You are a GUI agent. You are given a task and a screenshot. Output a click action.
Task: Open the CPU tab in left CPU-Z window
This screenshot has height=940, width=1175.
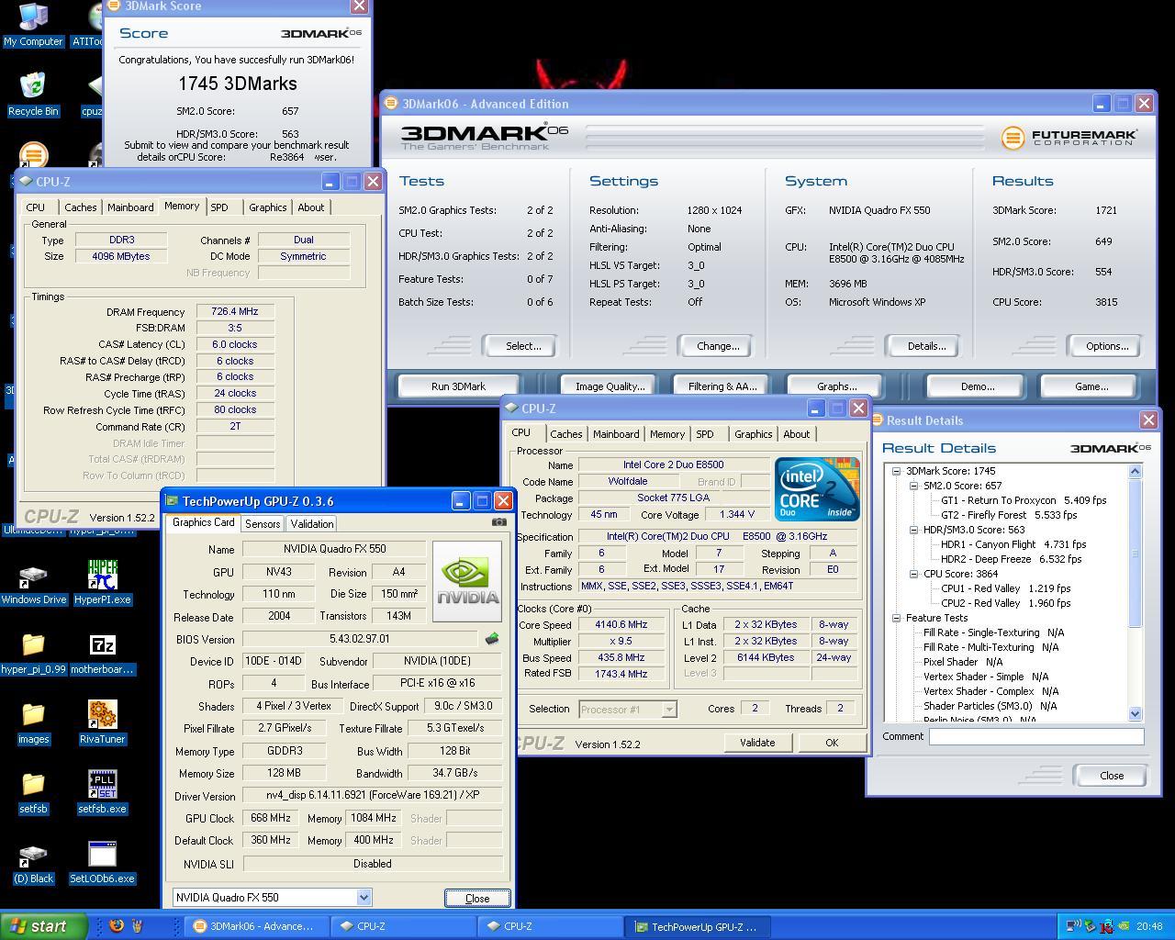tap(36, 207)
